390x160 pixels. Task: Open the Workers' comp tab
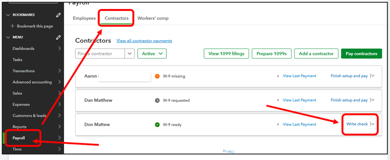153,18
